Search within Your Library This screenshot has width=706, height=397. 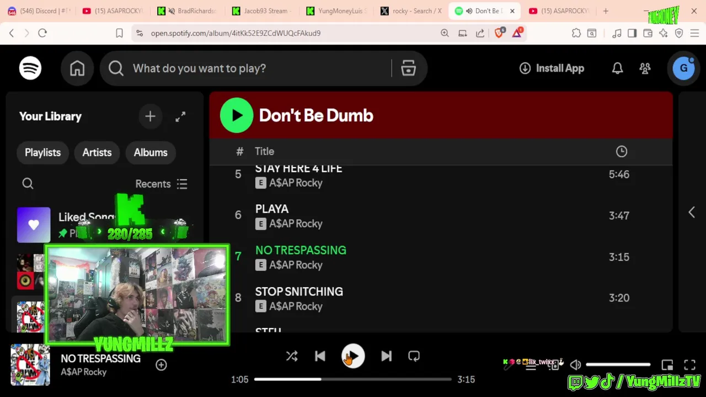28,184
